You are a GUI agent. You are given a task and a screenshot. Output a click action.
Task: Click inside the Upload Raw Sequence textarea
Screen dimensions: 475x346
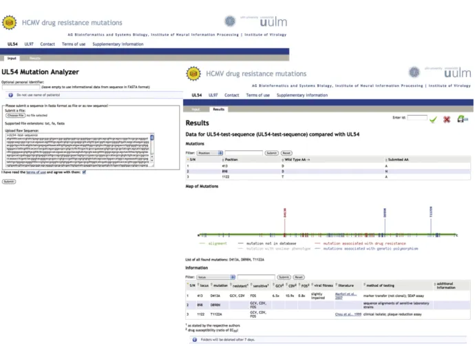78,150
